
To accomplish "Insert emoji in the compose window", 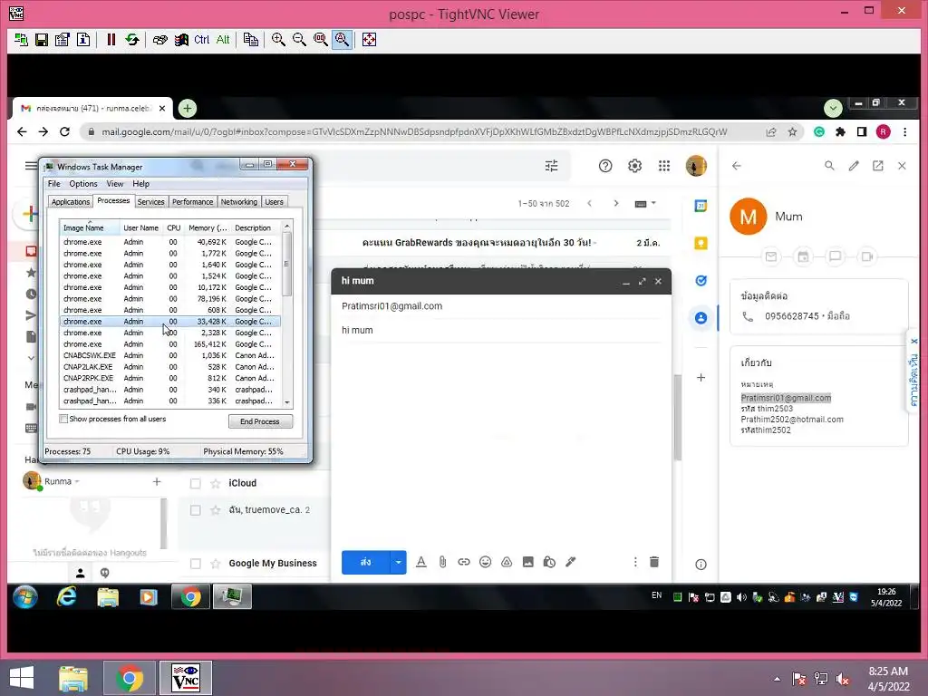I will (x=486, y=562).
